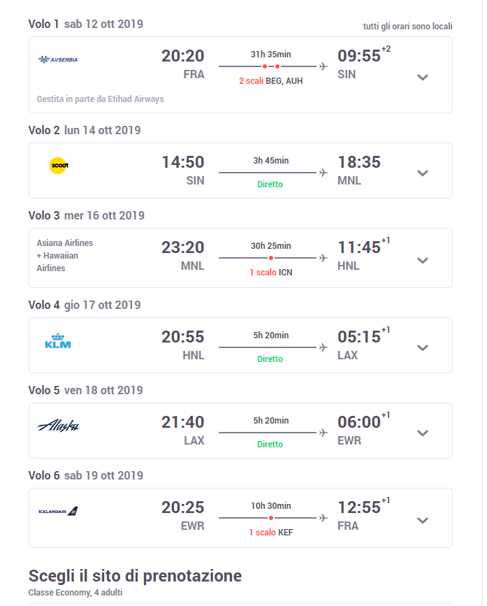Click the Air Serbia airline logo

click(x=58, y=59)
